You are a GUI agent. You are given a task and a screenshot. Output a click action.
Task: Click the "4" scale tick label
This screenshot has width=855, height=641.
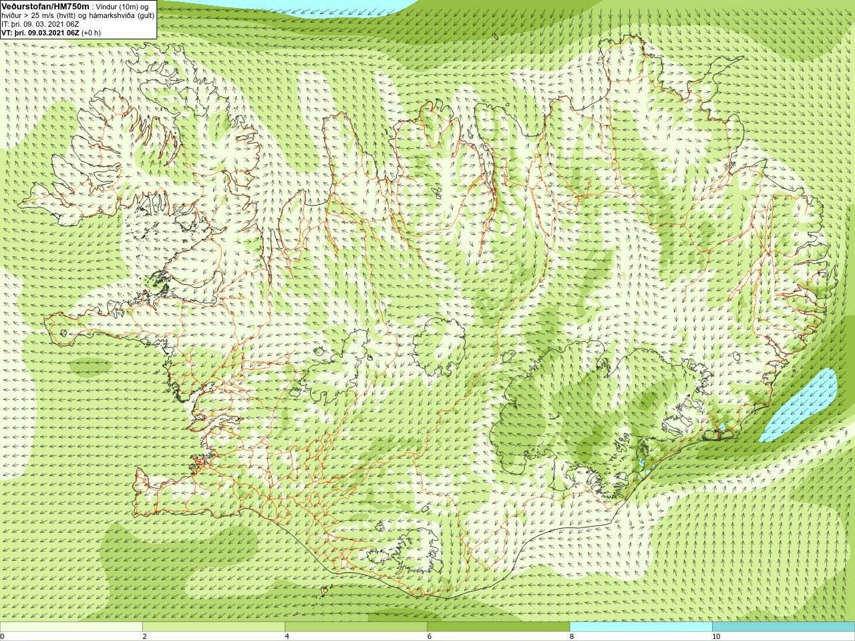[287, 636]
